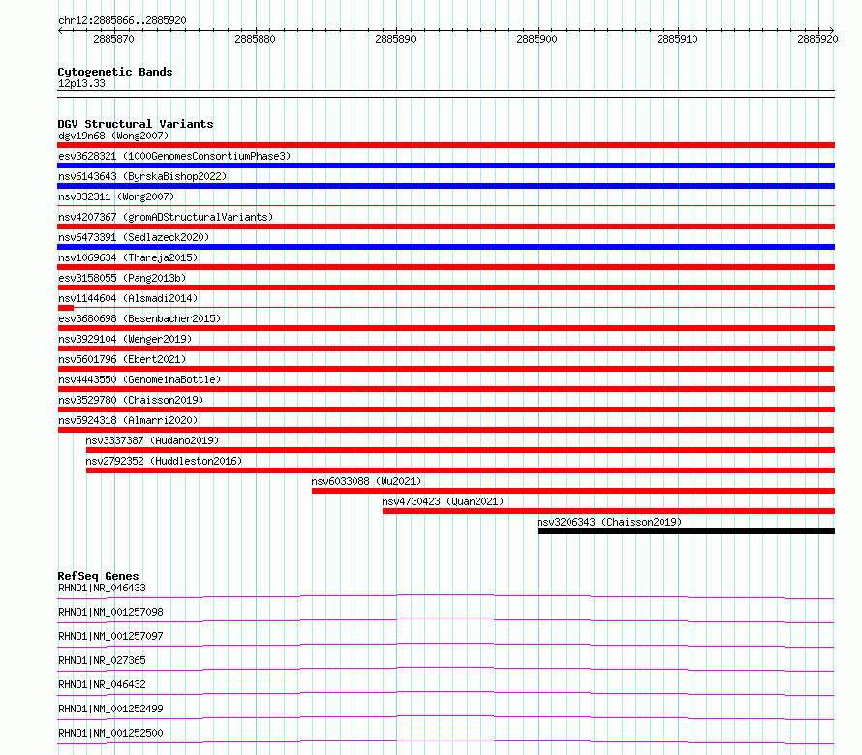
Task: Select RHNO1|NM_001257098 transcript
Action: point(110,612)
